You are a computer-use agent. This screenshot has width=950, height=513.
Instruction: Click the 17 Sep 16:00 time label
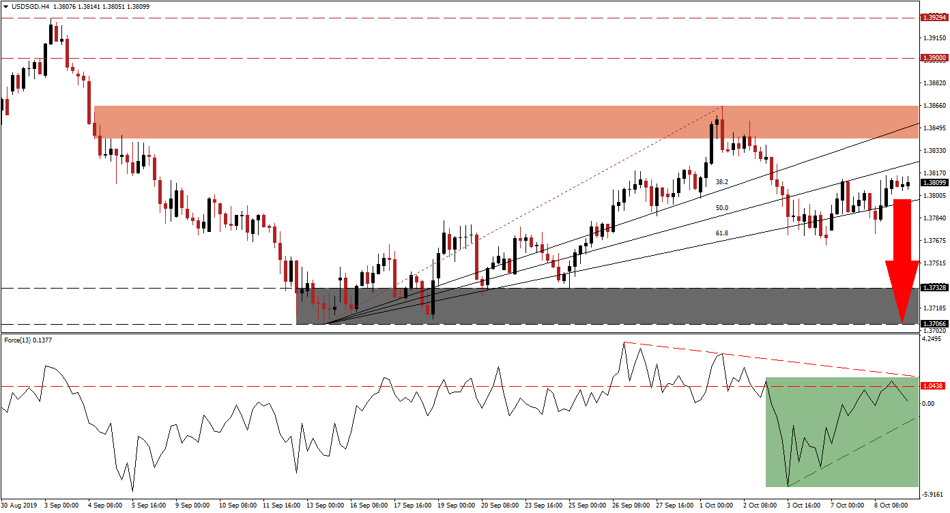(x=412, y=507)
